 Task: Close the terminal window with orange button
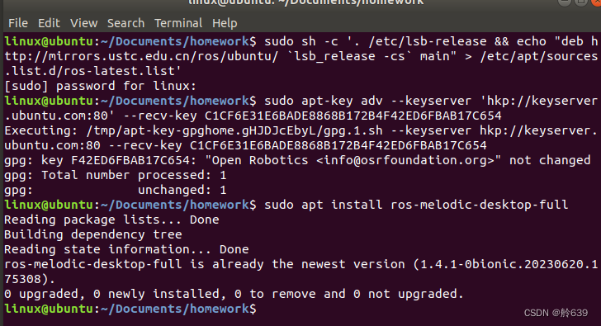coord(597,2)
